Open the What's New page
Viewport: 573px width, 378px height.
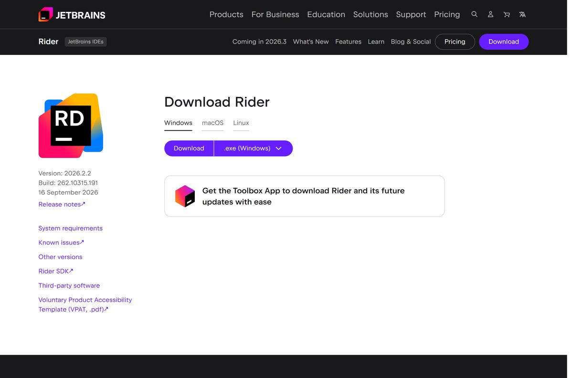(311, 42)
